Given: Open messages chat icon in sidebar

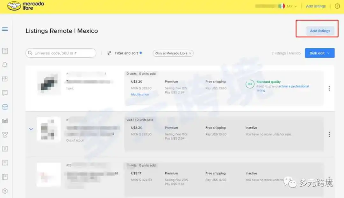Looking at the screenshot, I should point(5,93).
